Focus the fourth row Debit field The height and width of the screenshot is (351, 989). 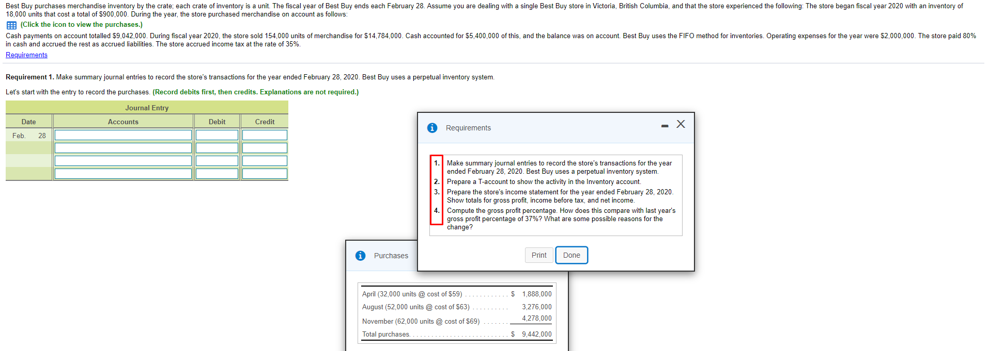(217, 174)
